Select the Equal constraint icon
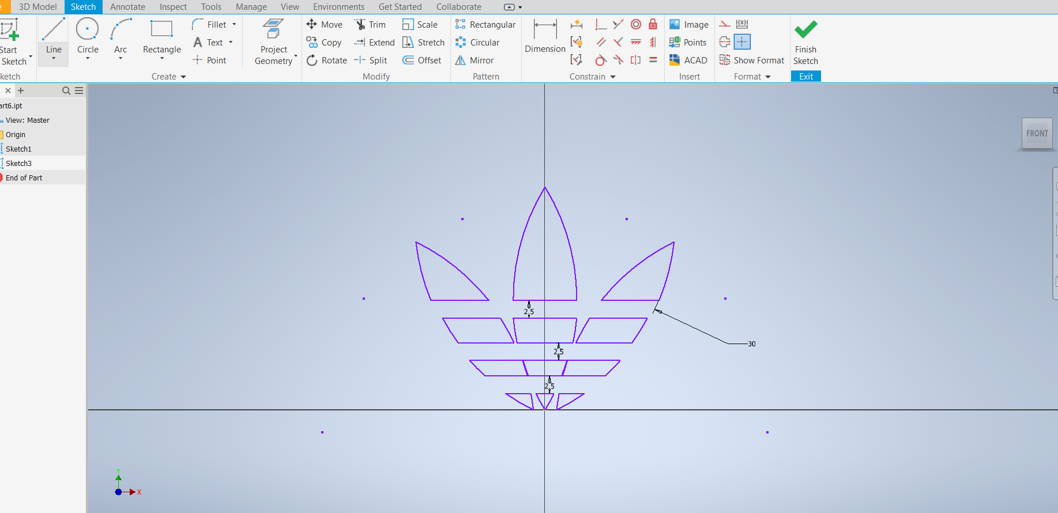 point(653,60)
